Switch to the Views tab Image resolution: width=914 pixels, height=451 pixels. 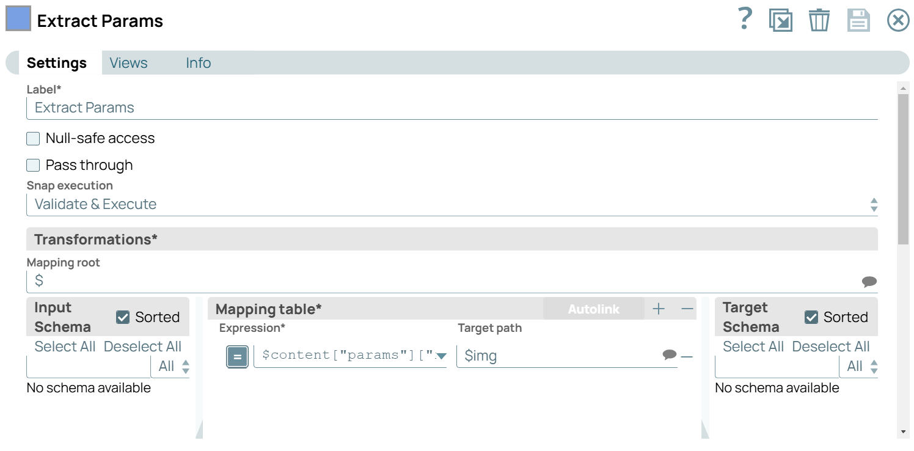click(128, 62)
